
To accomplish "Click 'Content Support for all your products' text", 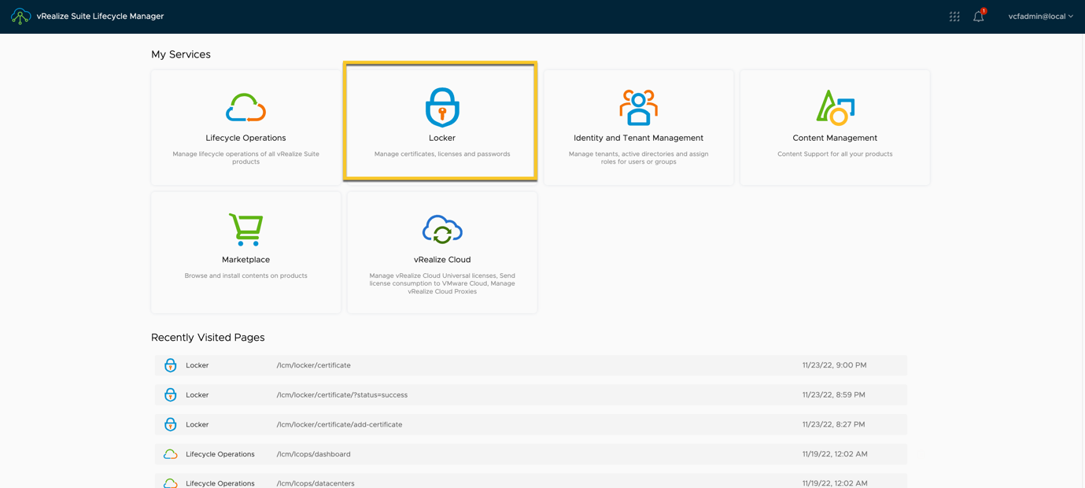I will click(835, 154).
